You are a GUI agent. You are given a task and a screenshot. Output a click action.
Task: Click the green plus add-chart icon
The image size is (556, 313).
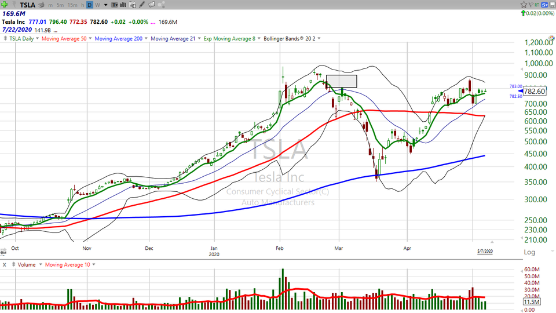pyautogui.click(x=5, y=5)
